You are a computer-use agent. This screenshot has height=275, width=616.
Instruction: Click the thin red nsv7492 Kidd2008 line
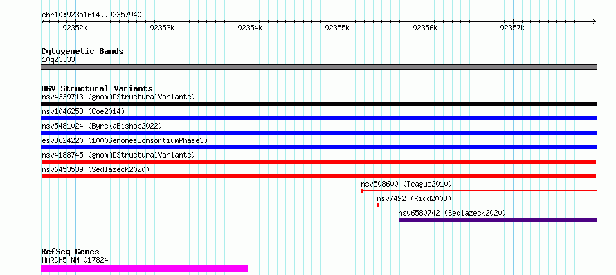(487, 205)
